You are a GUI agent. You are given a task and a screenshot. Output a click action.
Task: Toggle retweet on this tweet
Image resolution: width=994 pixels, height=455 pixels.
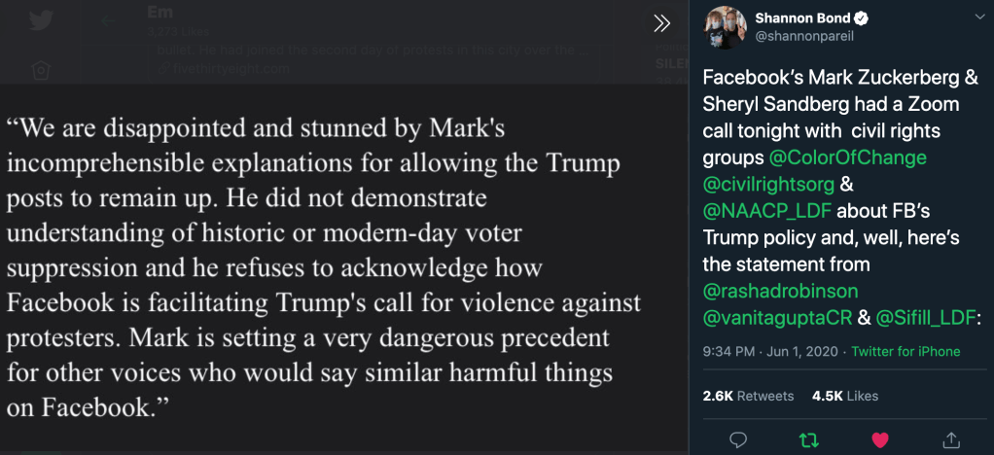pyautogui.click(x=808, y=439)
